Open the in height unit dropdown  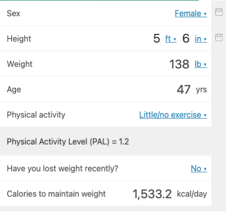click(201, 39)
